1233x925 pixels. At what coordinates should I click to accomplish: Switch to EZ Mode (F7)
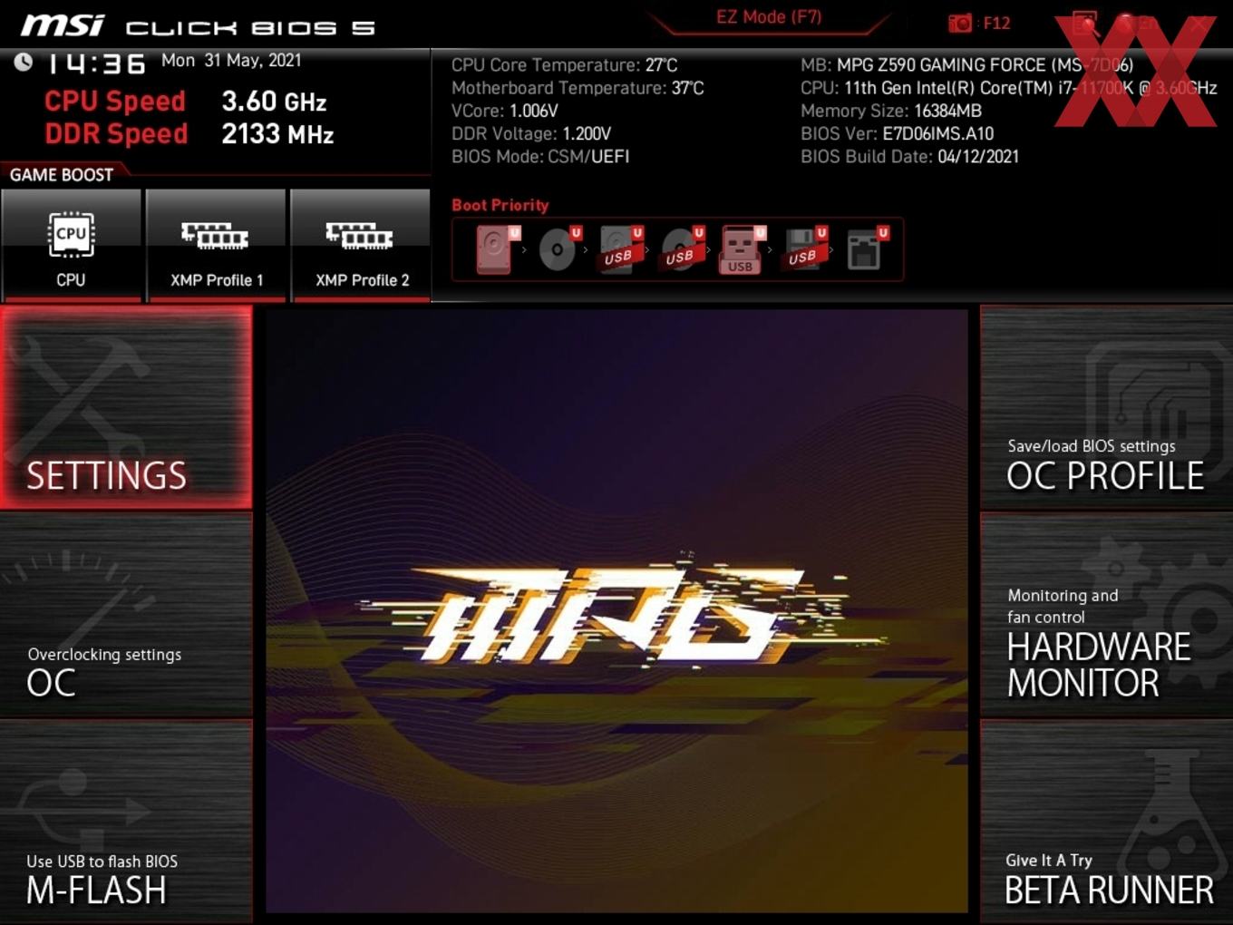pyautogui.click(x=769, y=17)
